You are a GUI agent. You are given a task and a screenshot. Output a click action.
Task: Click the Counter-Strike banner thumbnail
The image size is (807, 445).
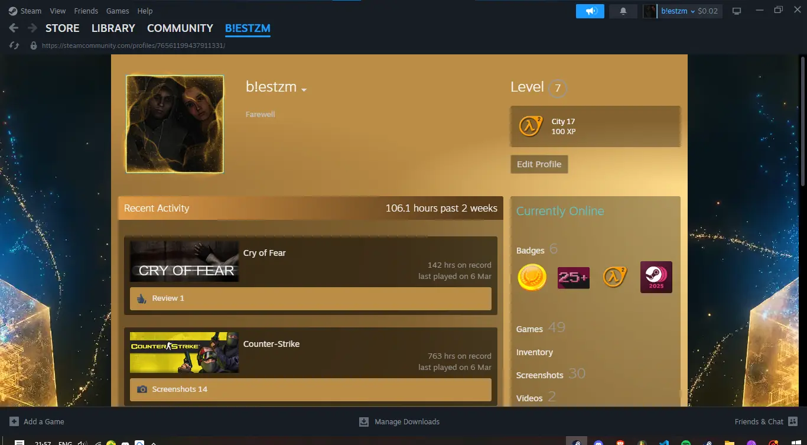[x=184, y=352]
